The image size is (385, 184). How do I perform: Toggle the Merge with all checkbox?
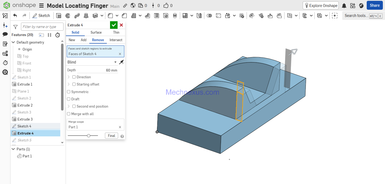[69, 114]
